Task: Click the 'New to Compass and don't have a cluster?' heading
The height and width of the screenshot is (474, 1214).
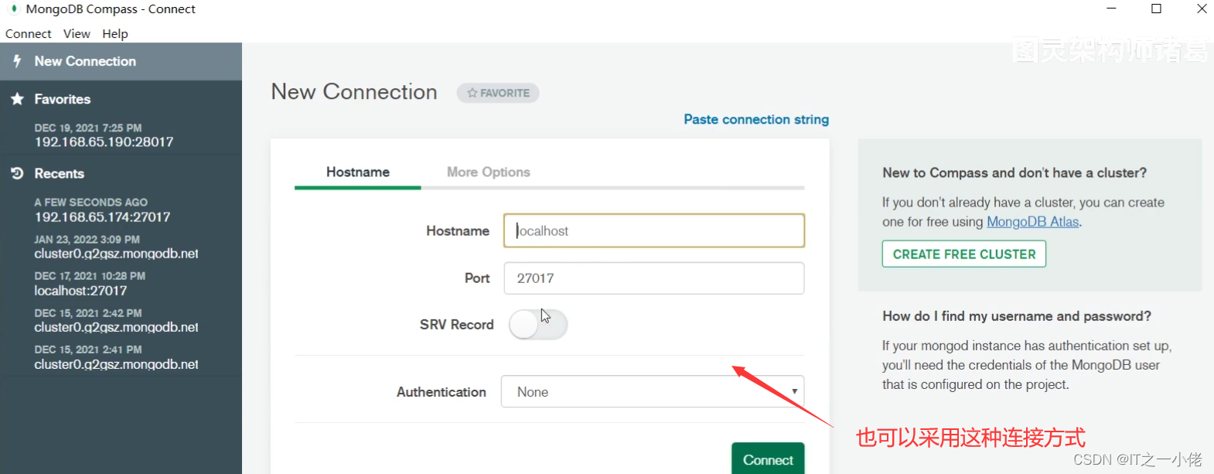Action: 1015,173
